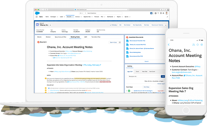This screenshot has height=126, width=207.
Task: Switch to the Transition Plan tab
Action: (96, 37)
